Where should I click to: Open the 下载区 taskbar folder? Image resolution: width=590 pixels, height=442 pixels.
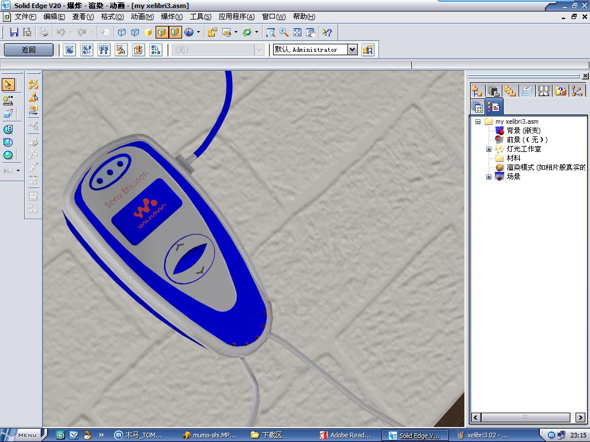(266, 435)
